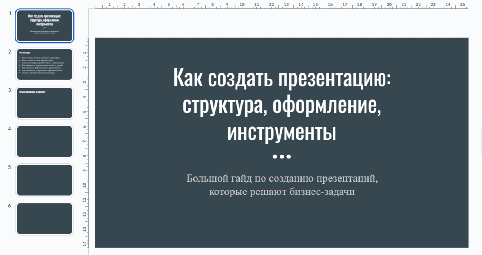Select slide 1 thumbnail in filmstrip

tap(44, 26)
